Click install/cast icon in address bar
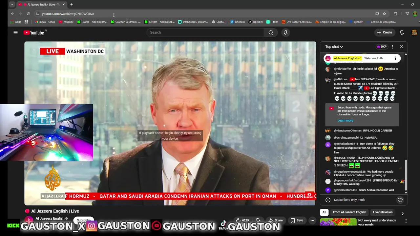 pos(377,14)
